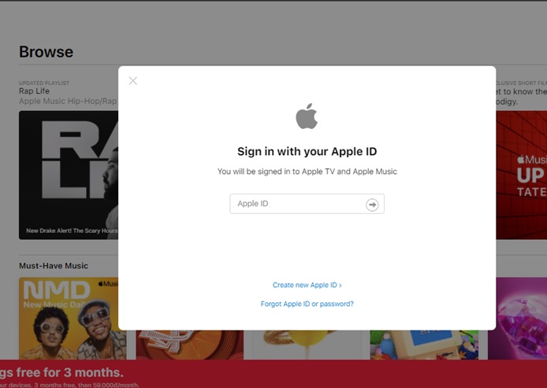Screen dimensions: 547x388
Task: Open the red Up Next thumbnail
Action: click(x=521, y=175)
